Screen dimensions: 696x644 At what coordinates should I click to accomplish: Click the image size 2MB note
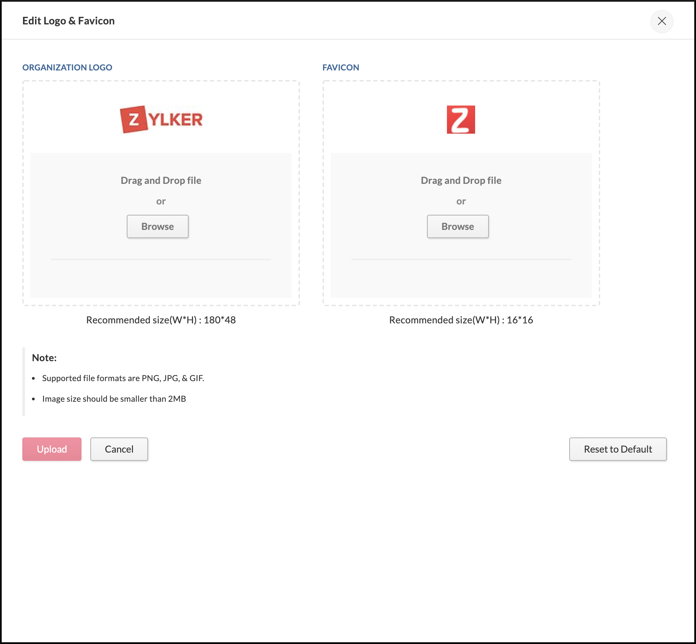(114, 399)
